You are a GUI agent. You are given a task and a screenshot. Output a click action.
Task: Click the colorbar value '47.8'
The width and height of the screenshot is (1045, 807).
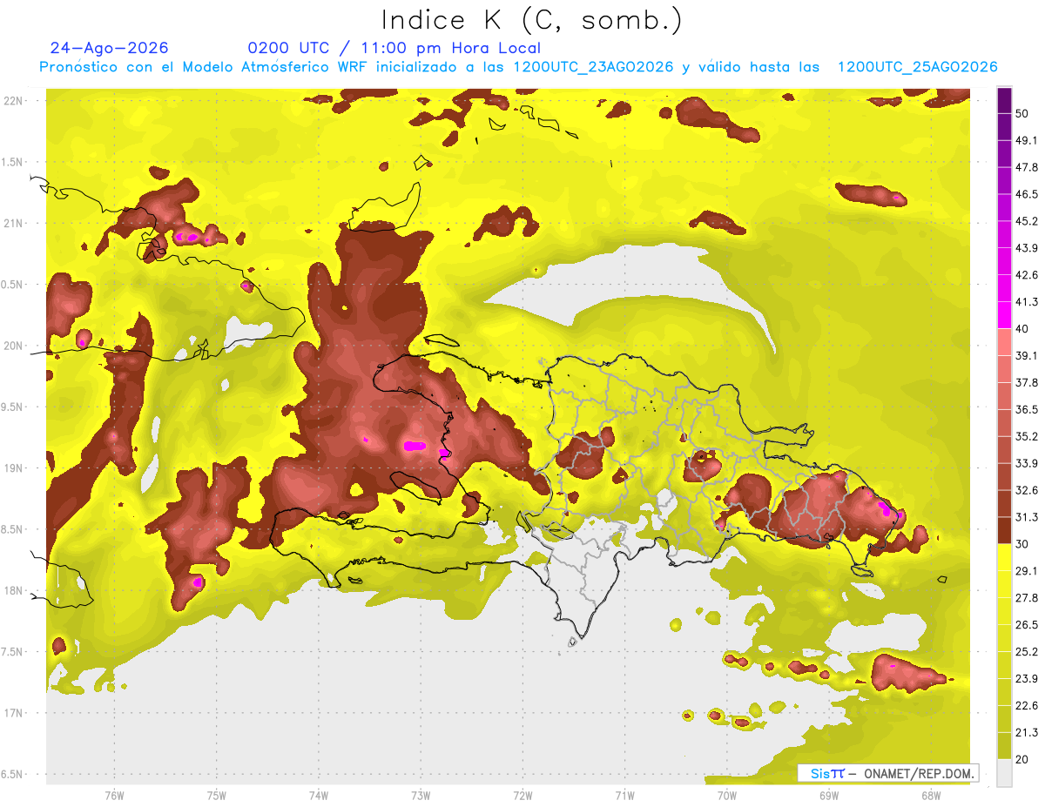pos(1027,167)
